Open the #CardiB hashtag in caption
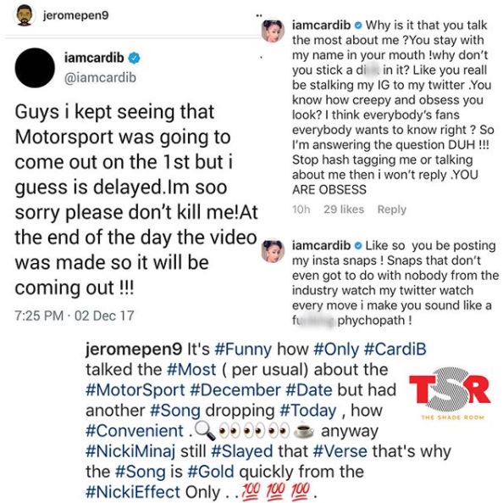This screenshot has width=503, height=503. point(395,349)
